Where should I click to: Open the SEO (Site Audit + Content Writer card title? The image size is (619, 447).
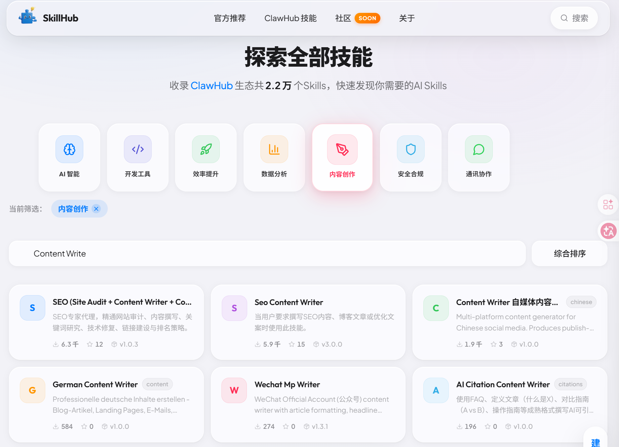(x=122, y=302)
